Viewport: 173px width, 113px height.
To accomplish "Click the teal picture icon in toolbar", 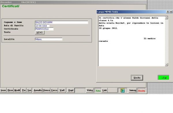I will pos(123,90).
